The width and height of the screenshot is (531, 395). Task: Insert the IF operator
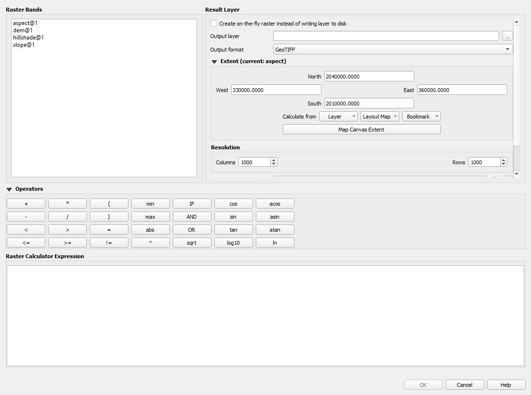[192, 204]
